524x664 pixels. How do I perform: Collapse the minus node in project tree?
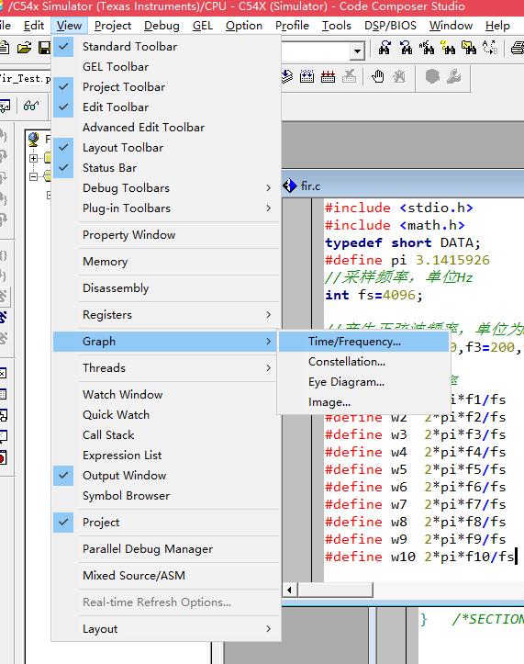click(x=33, y=176)
